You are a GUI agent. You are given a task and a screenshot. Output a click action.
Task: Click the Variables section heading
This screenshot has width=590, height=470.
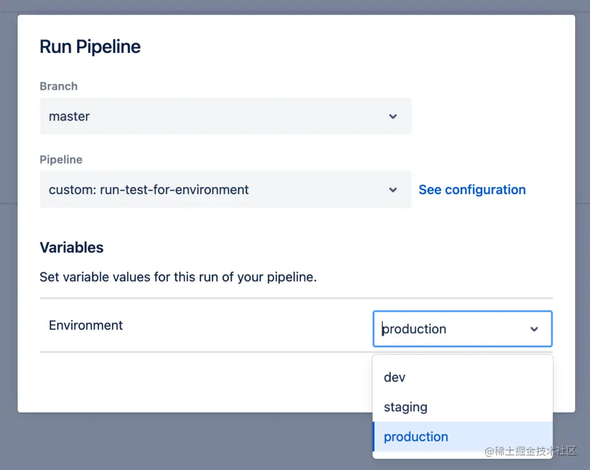71,248
